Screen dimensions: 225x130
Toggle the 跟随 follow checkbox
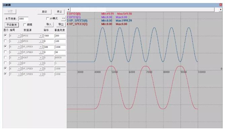click(x=25, y=24)
